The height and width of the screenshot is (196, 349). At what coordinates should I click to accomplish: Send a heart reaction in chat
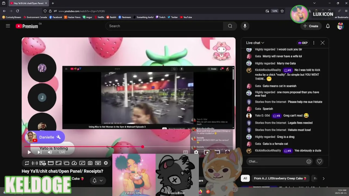tap(319, 161)
